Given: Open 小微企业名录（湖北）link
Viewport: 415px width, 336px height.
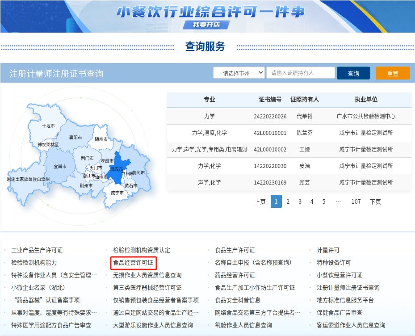Looking at the screenshot, I should pos(38,288).
